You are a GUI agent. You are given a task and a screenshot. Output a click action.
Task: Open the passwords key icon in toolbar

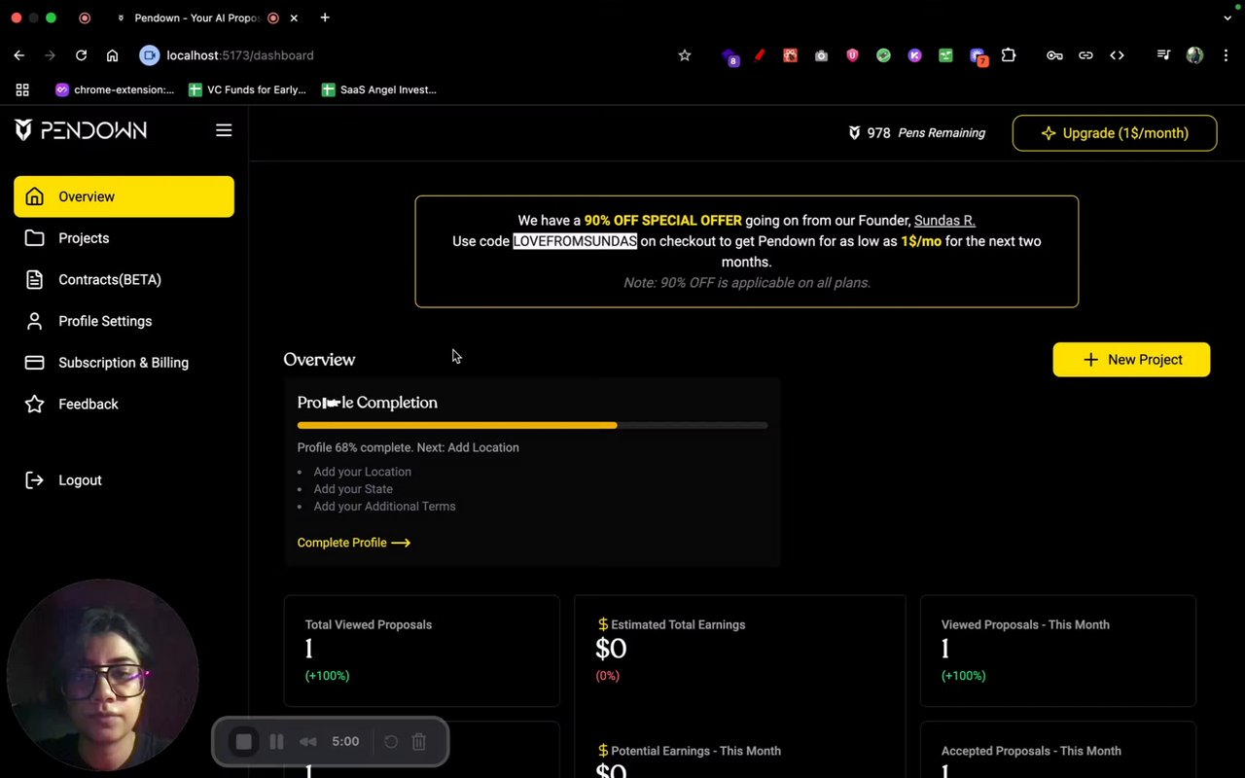click(1054, 55)
